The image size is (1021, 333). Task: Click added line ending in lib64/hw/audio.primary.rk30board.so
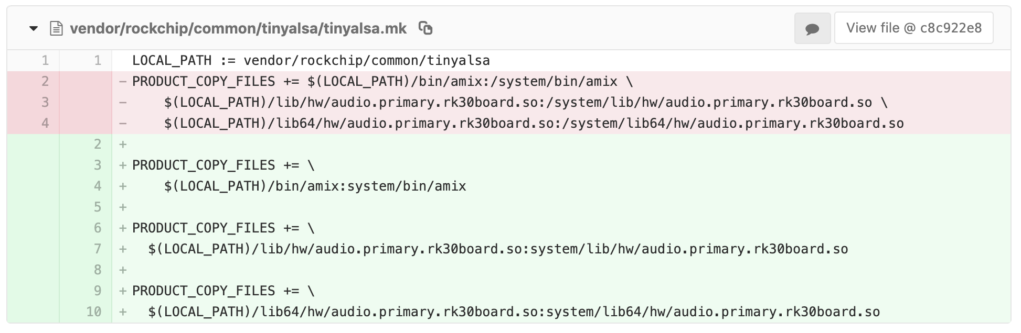(561, 312)
